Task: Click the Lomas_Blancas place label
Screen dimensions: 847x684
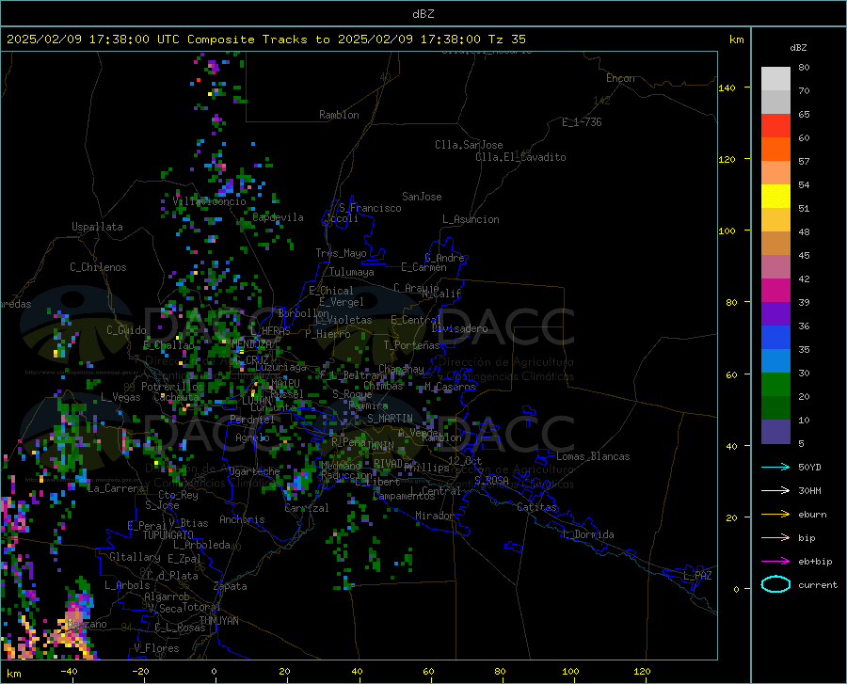Action: tap(593, 456)
